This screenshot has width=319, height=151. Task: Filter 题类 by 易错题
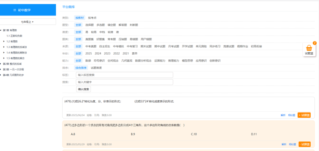[x=134, y=39]
